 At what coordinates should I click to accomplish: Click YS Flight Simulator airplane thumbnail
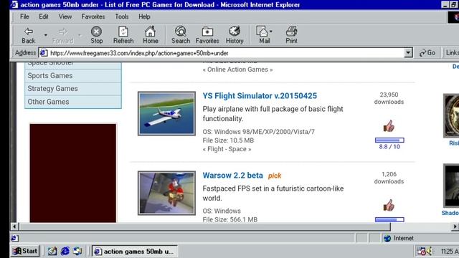tap(166, 113)
